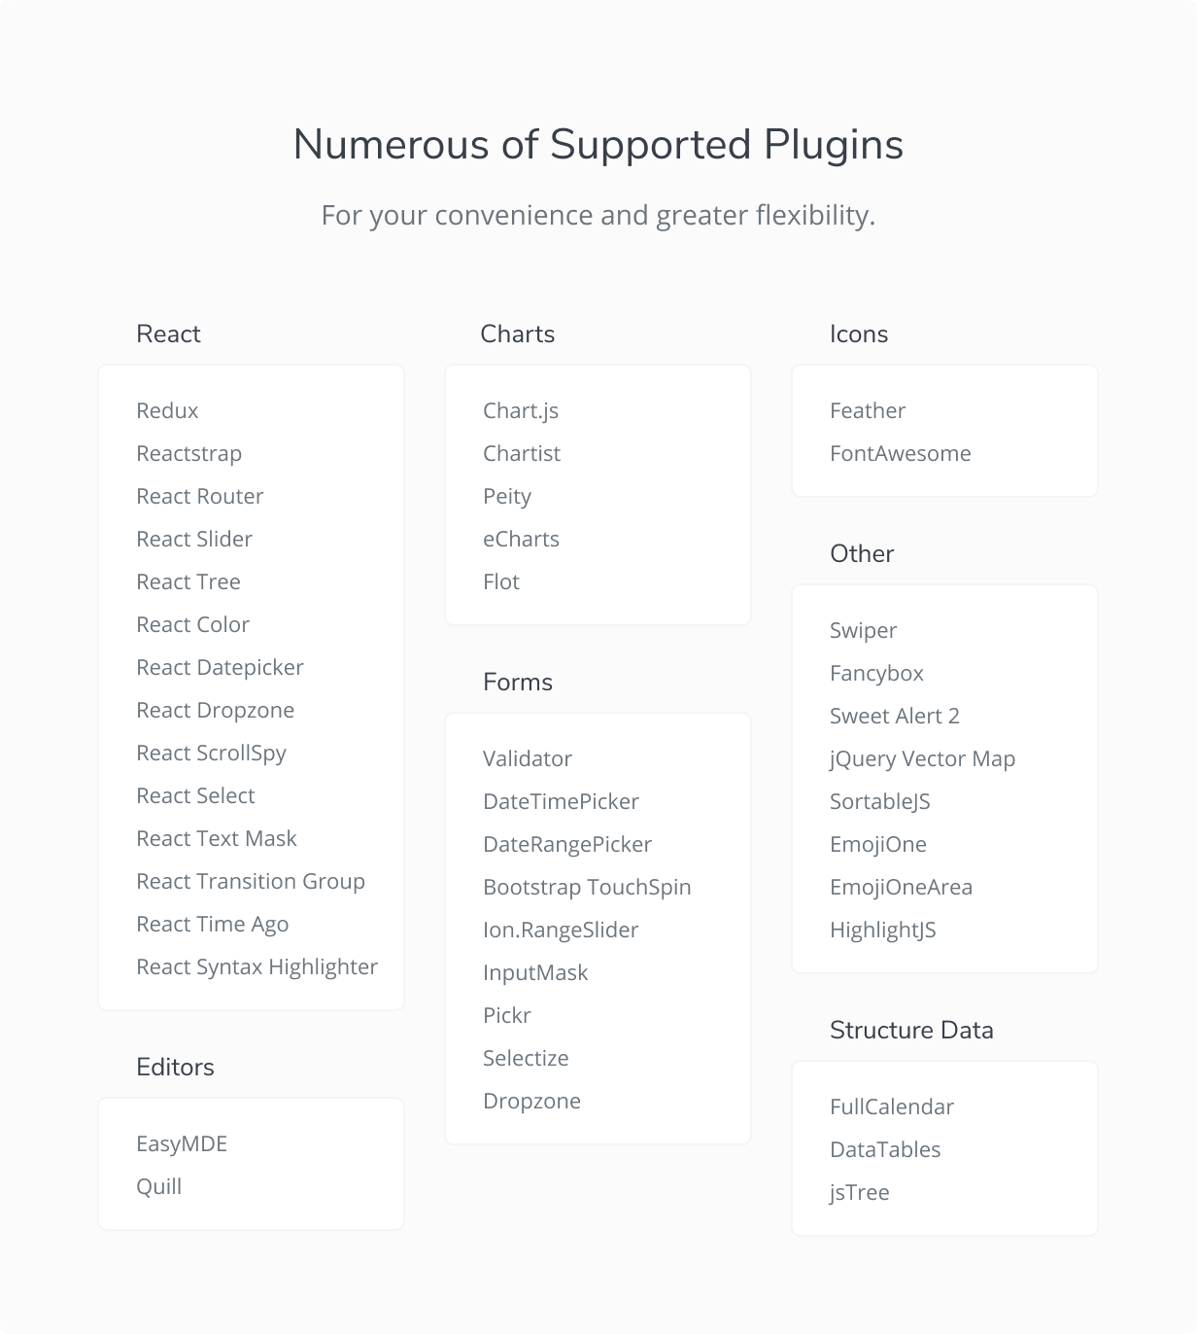The width and height of the screenshot is (1197, 1334).
Task: Select Ion.RangeSlider from Forms
Action: [x=561, y=930]
